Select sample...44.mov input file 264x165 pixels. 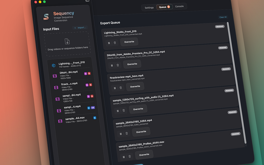[x=77, y=120]
